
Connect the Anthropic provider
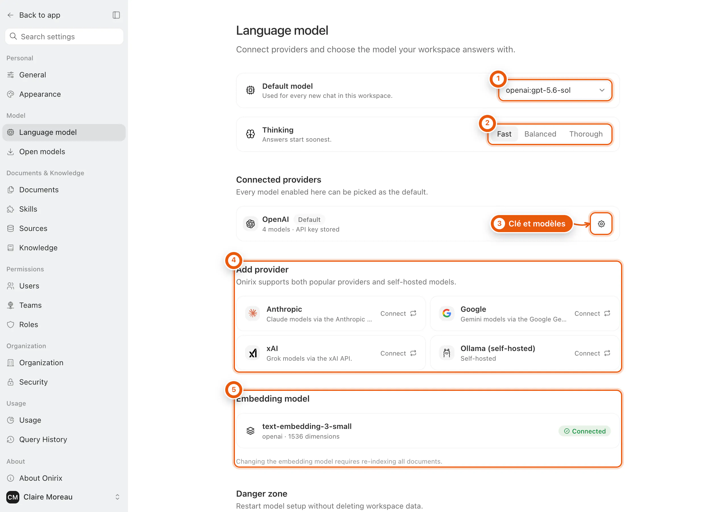click(398, 313)
